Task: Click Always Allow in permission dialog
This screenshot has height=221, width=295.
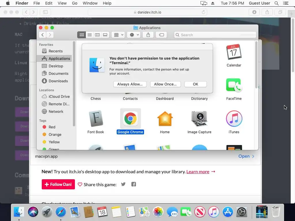Action: click(130, 84)
